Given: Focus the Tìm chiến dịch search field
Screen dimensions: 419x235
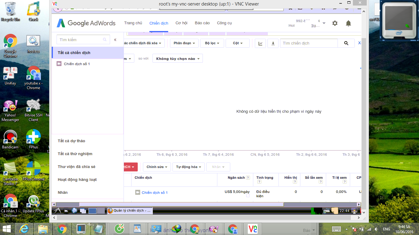Looking at the screenshot, I should click(309, 43).
